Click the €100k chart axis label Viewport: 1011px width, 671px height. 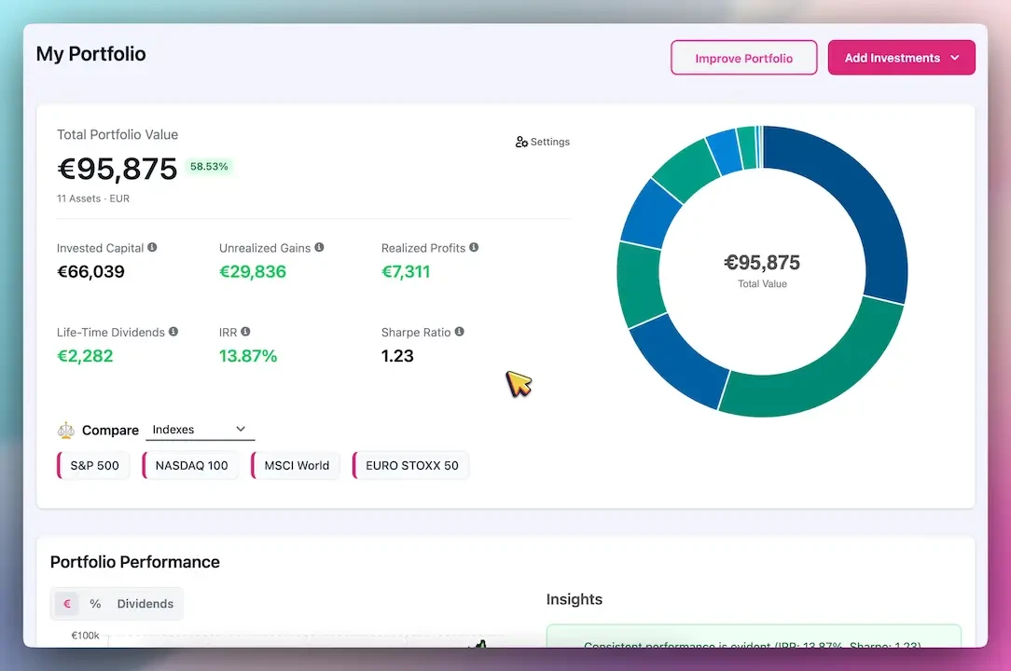[85, 636]
